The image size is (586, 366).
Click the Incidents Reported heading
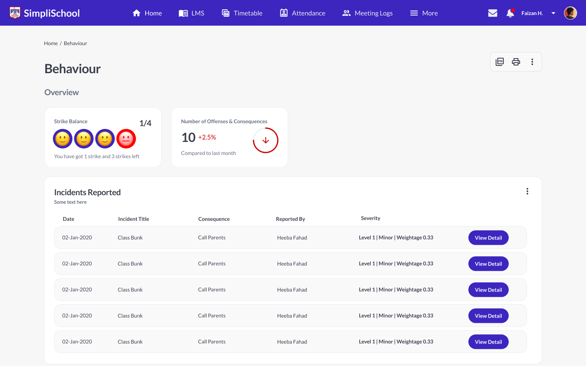pos(87,192)
